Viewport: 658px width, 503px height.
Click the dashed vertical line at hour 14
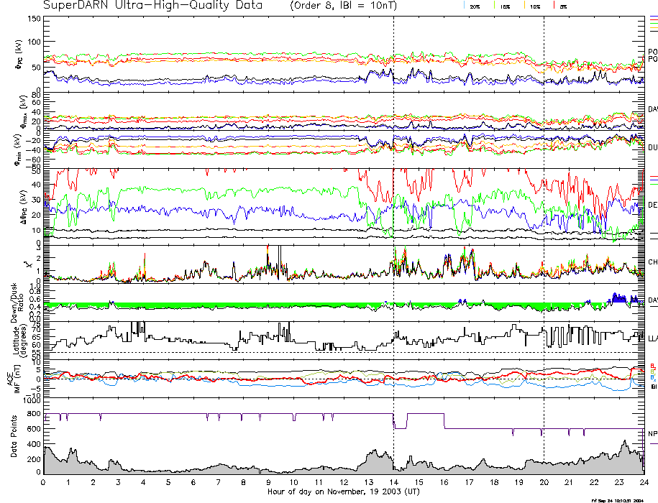click(x=393, y=216)
